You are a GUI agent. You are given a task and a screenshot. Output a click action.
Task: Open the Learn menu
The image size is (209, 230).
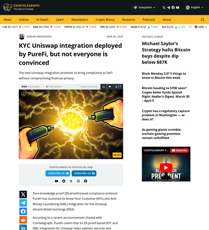(60, 20)
